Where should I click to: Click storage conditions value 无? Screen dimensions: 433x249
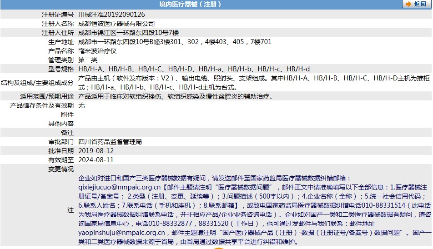coord(81,105)
